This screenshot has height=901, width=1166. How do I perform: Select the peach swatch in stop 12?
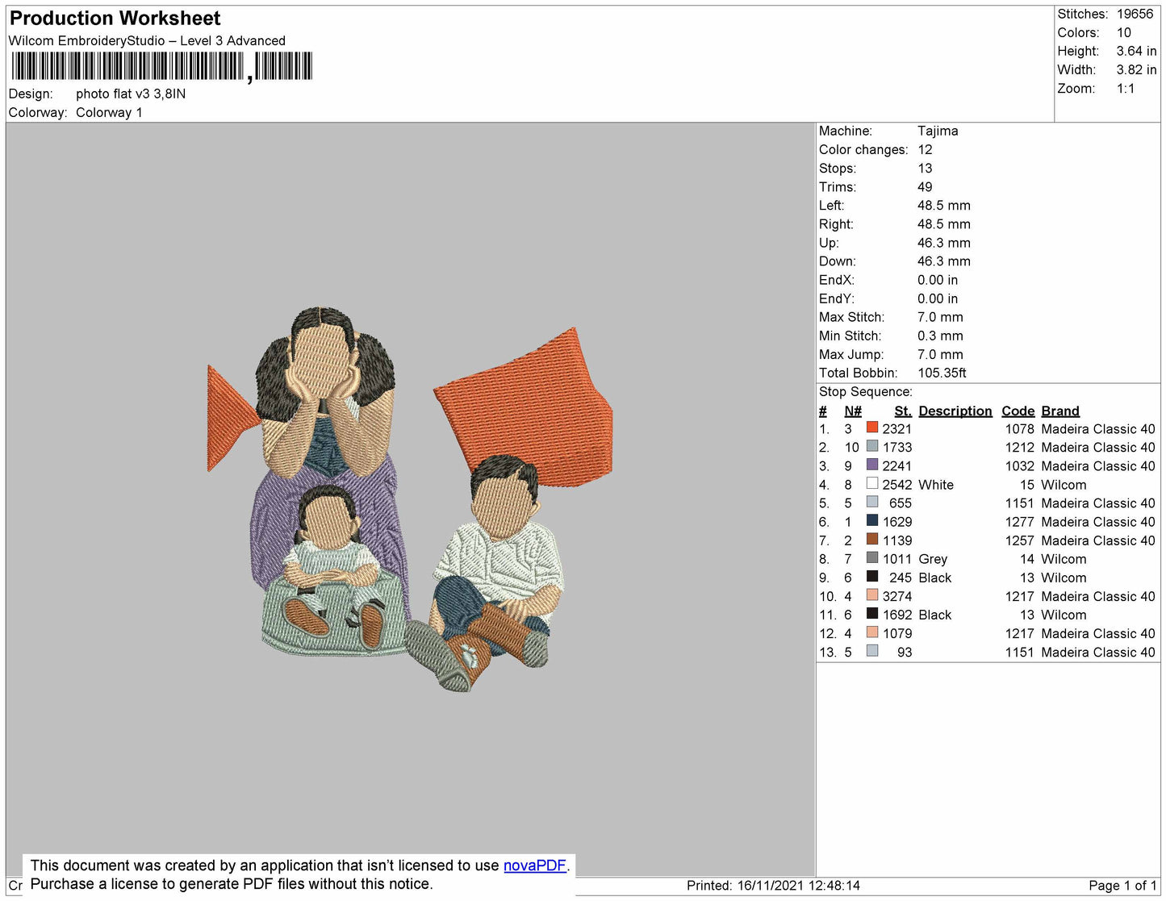pos(871,632)
